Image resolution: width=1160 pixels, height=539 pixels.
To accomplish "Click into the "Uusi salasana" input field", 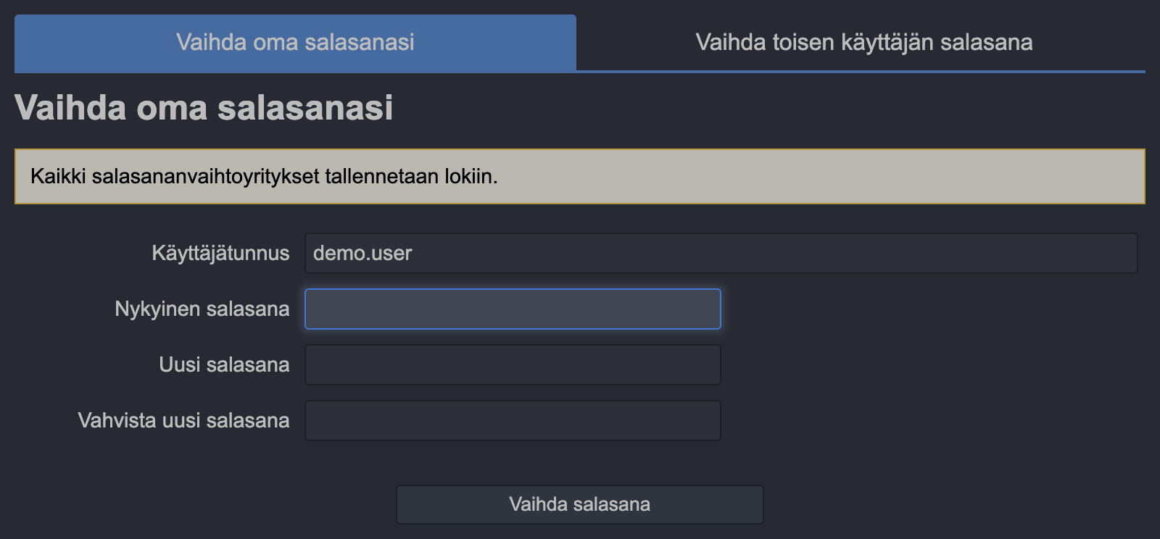I will tap(513, 365).
